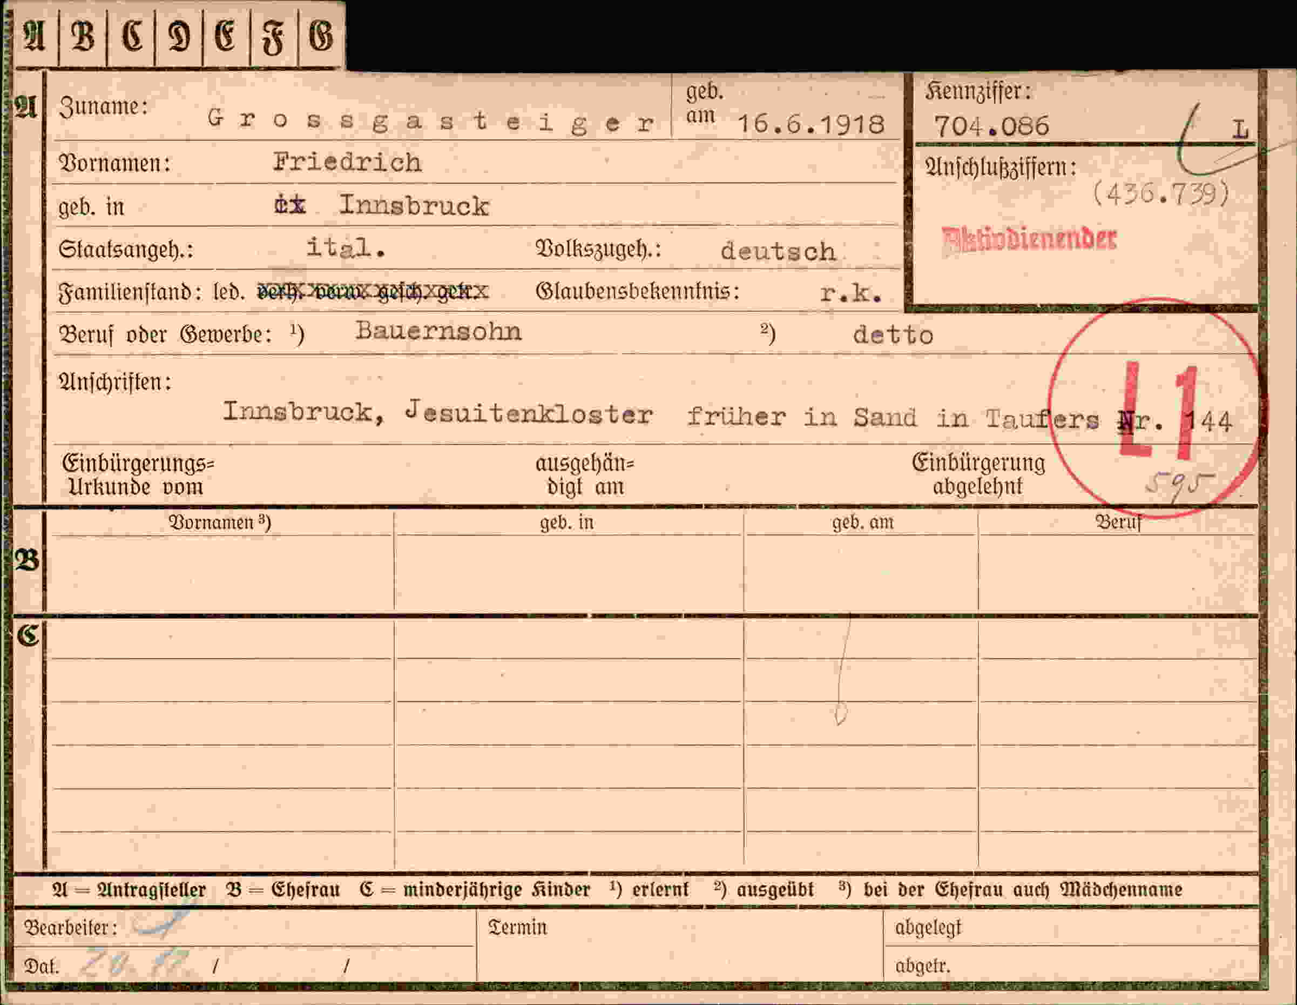
Task: Click the occupation Bauernsohn
Action: pos(438,331)
